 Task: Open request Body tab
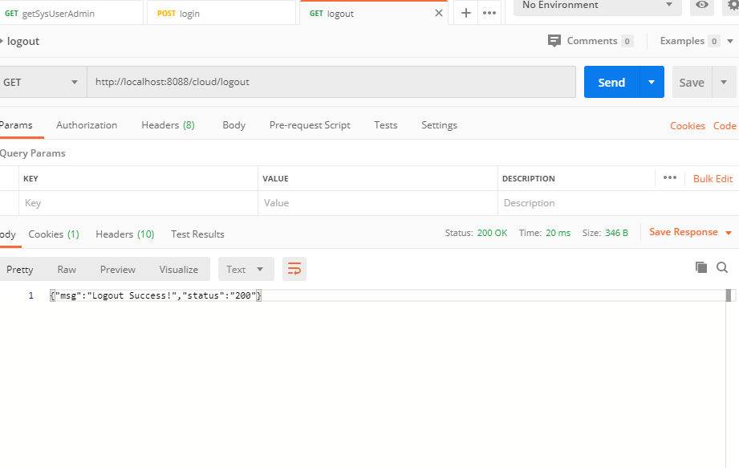[x=233, y=125]
